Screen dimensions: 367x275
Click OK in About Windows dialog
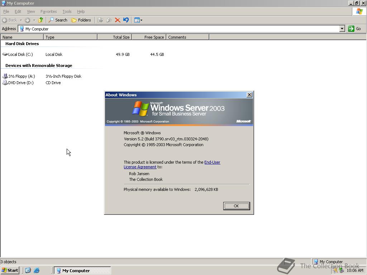pos(237,206)
